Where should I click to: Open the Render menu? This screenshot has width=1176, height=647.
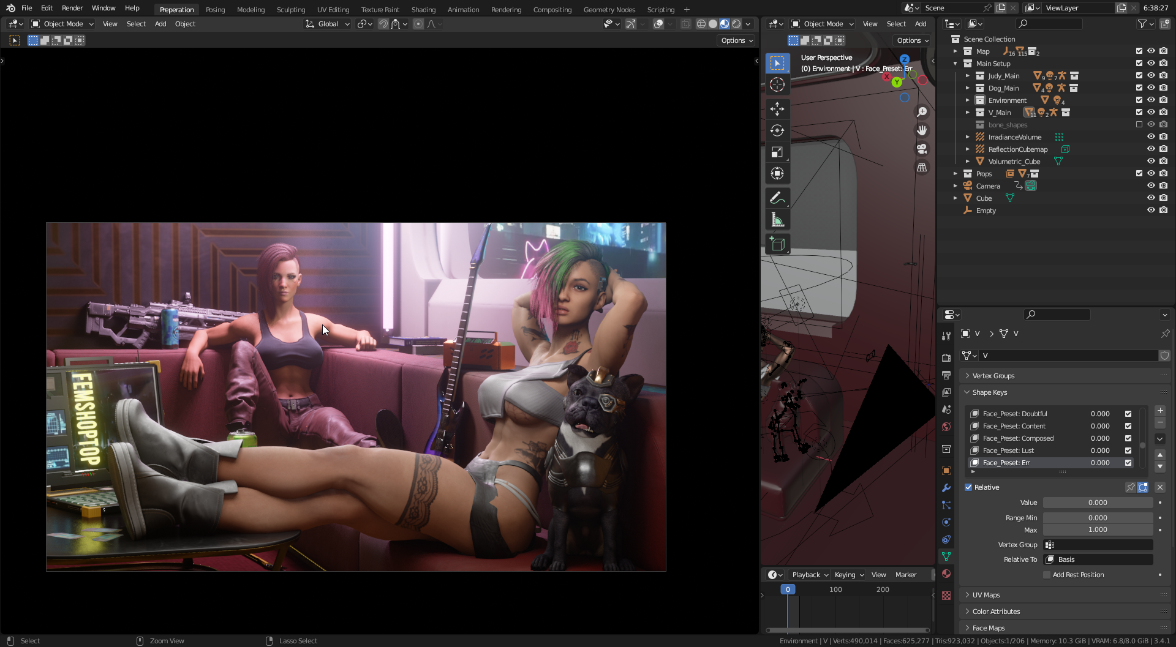[x=72, y=8]
